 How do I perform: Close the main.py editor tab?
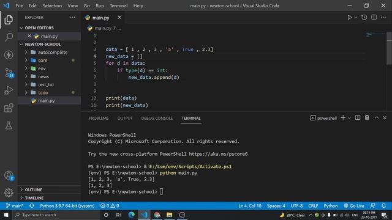pos(119,18)
